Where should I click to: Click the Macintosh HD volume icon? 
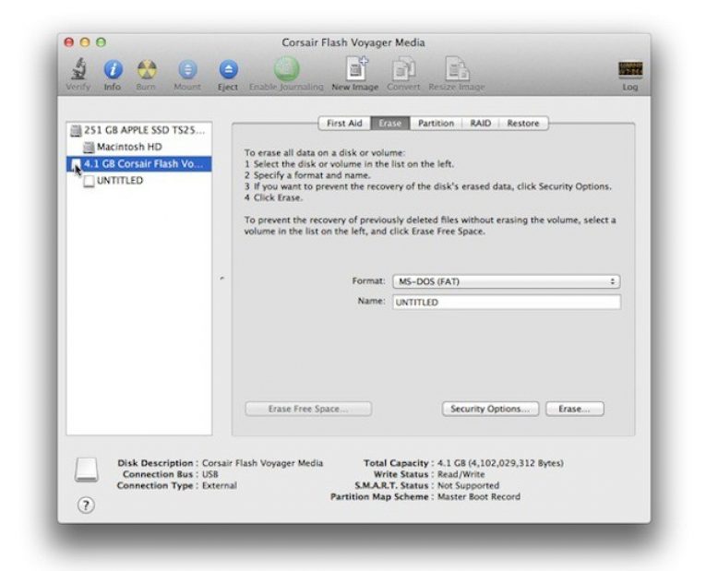[89, 148]
